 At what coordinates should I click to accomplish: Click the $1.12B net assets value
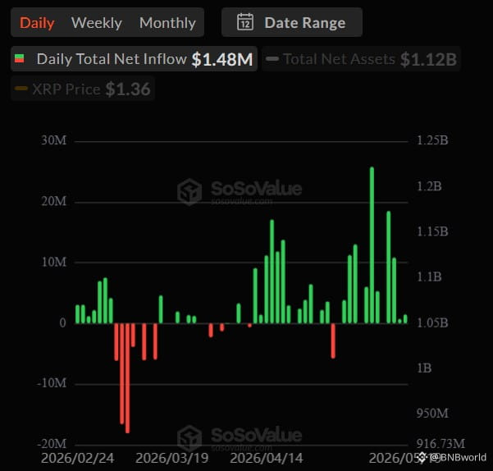pyautogui.click(x=428, y=59)
